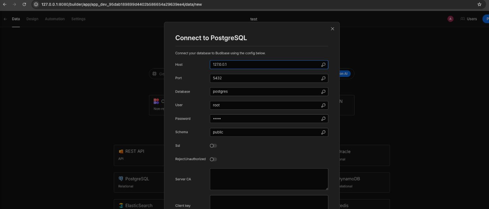Click the Password label
Screen dimensions: 489x209
(x=183, y=118)
